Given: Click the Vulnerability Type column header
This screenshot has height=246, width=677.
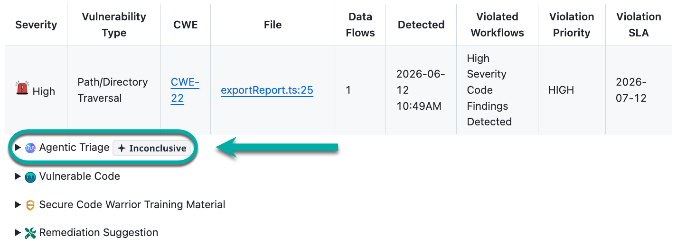Looking at the screenshot, I should 114,25.
